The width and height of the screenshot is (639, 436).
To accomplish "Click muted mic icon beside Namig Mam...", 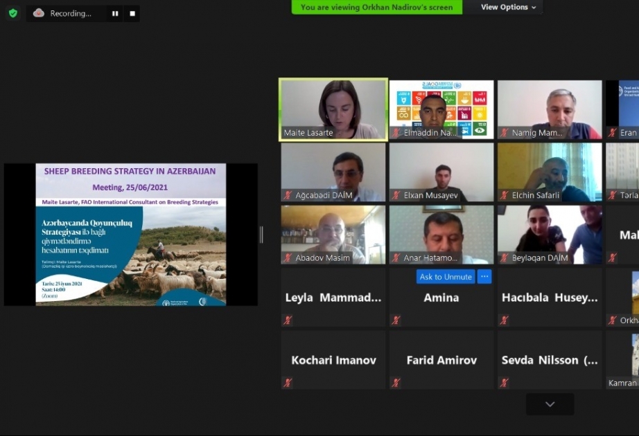I will (x=504, y=133).
